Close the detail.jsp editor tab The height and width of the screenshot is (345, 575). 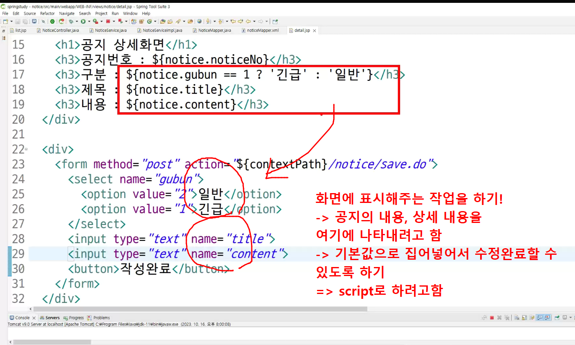tap(314, 31)
